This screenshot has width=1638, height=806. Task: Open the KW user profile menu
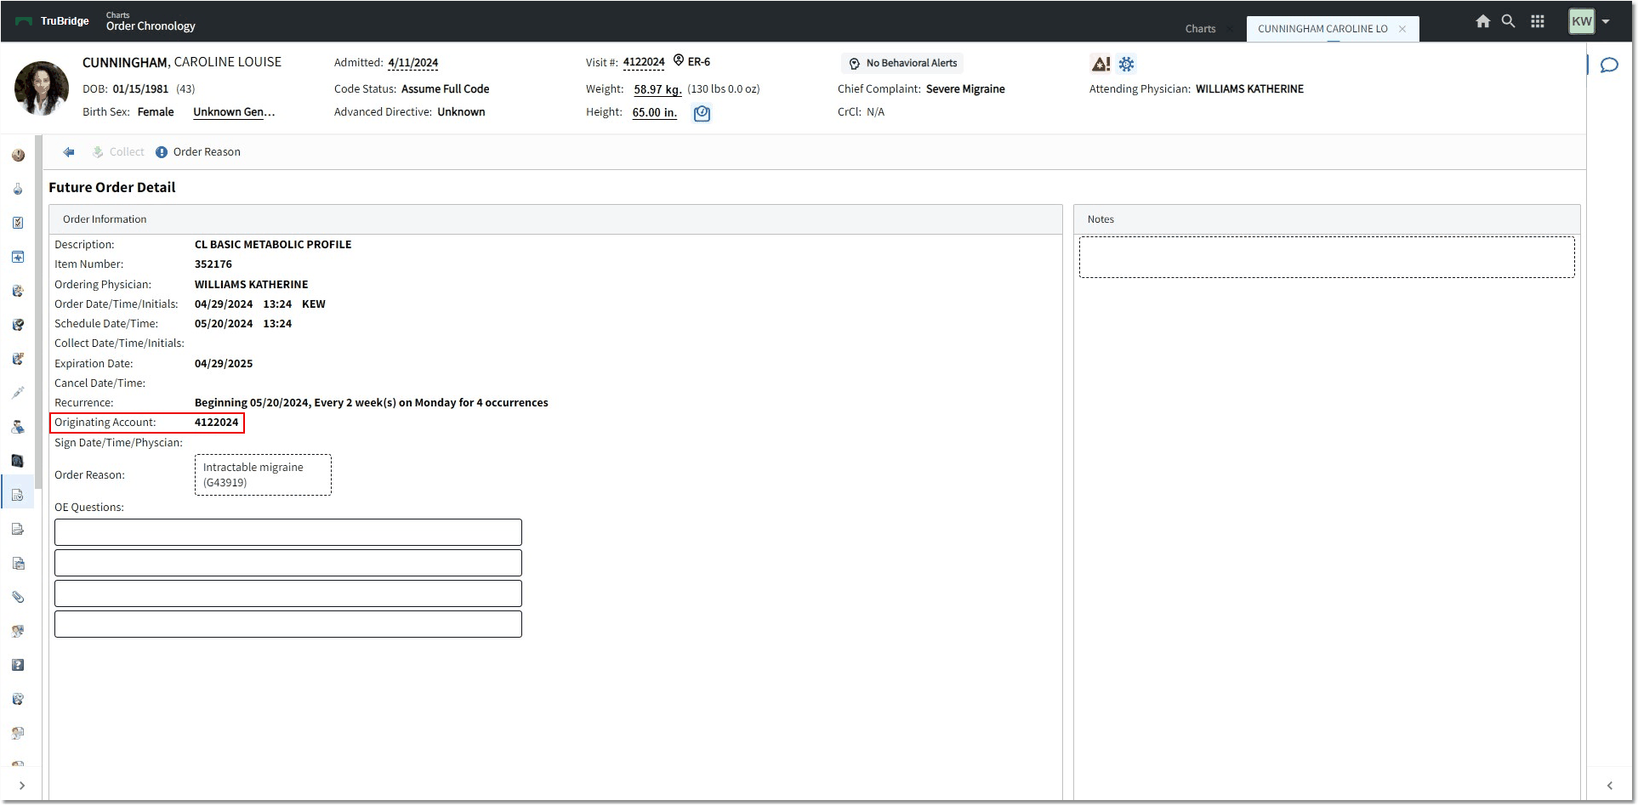pyautogui.click(x=1589, y=21)
